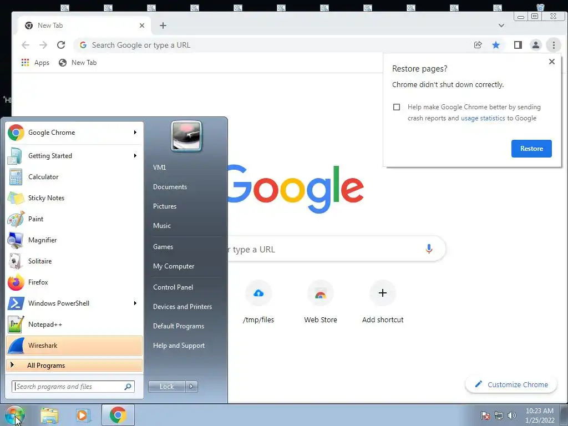Viewport: 568px width, 426px height.
Task: Open Pictures from Start menu
Action: coord(165,206)
